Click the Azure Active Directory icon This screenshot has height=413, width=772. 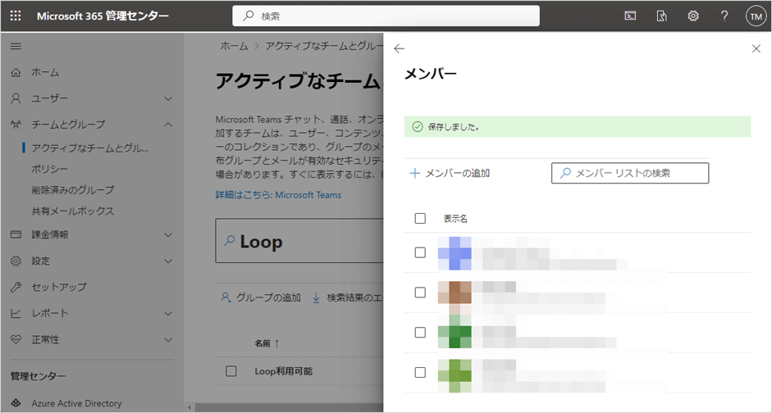pos(16,403)
